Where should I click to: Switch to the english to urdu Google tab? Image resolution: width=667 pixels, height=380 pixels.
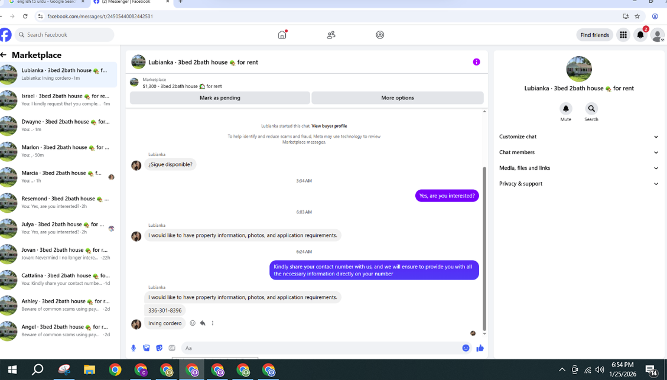(46, 2)
